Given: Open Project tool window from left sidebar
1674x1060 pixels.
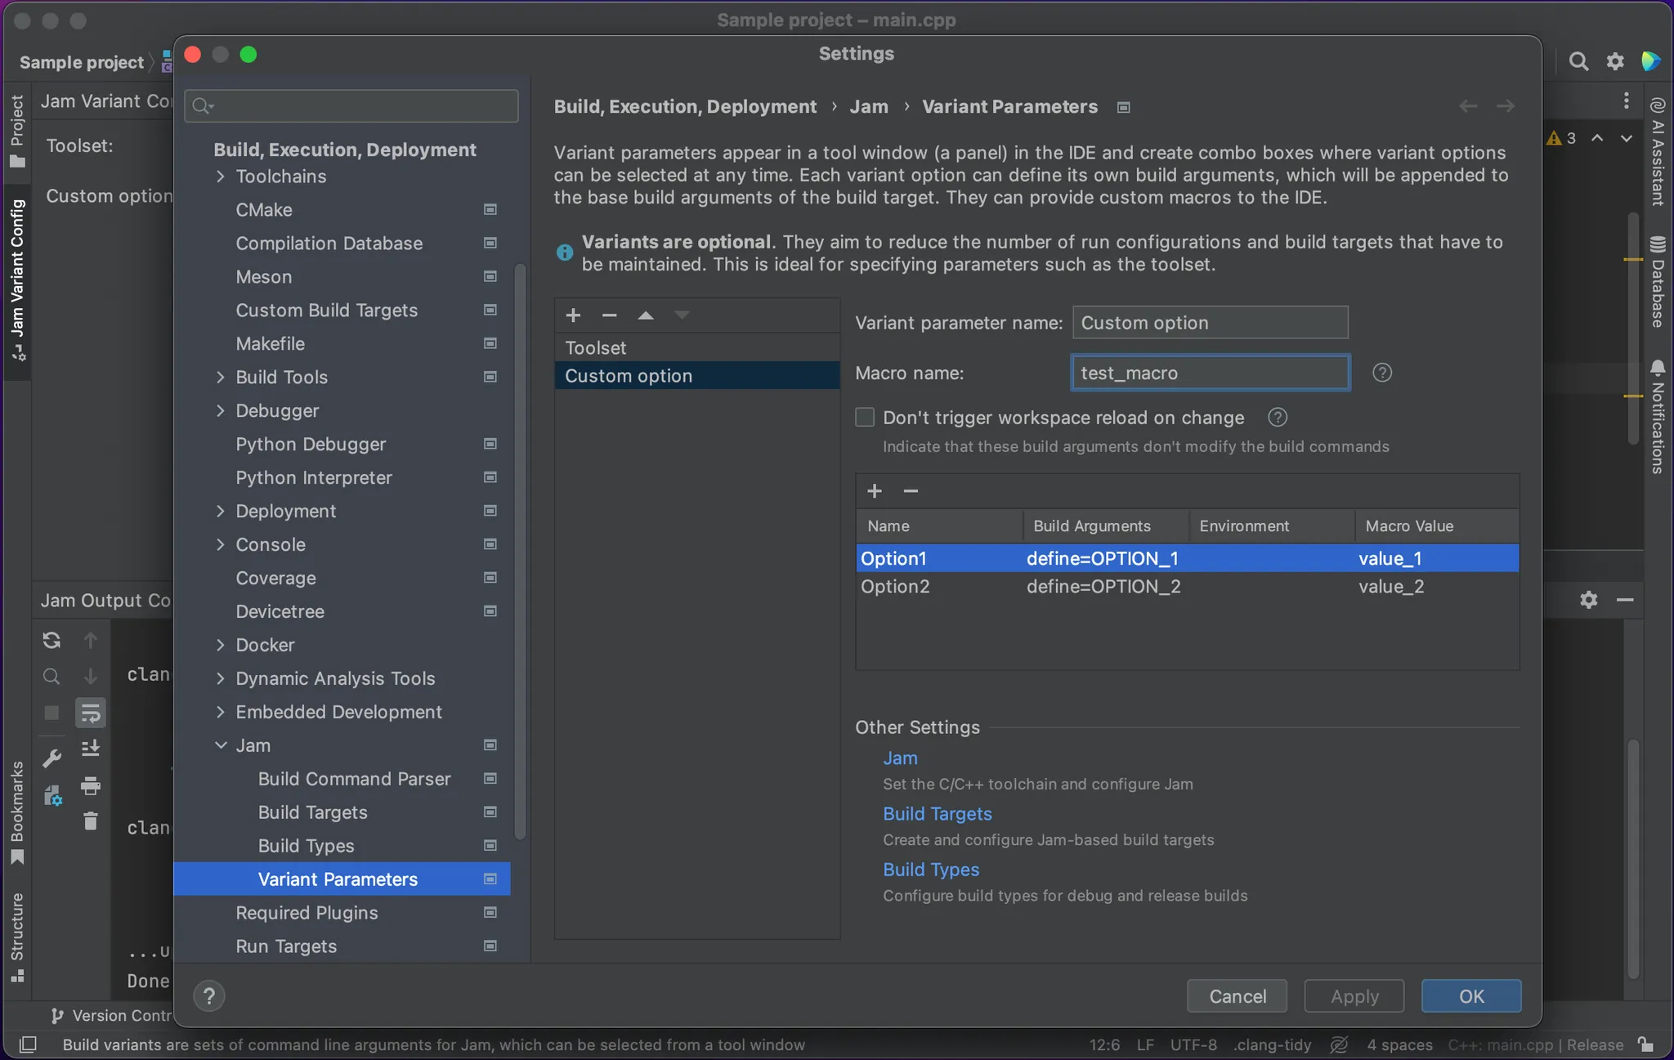Looking at the screenshot, I should click(17, 130).
